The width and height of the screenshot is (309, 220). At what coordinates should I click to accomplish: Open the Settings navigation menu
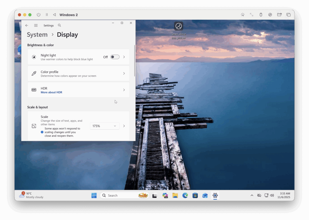[36, 25]
